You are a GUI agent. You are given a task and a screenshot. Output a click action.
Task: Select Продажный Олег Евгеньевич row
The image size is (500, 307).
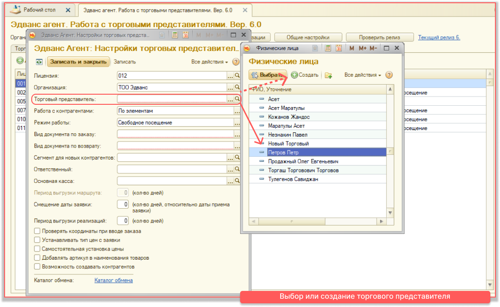click(317, 161)
